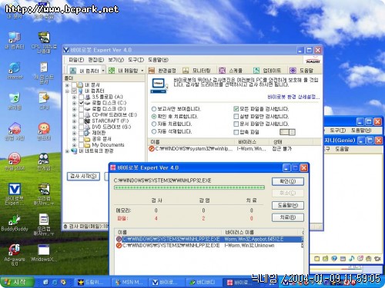This screenshot has width=385, height=288.
Task: Click the music note icon in Genie window
Action: coord(351,258)
